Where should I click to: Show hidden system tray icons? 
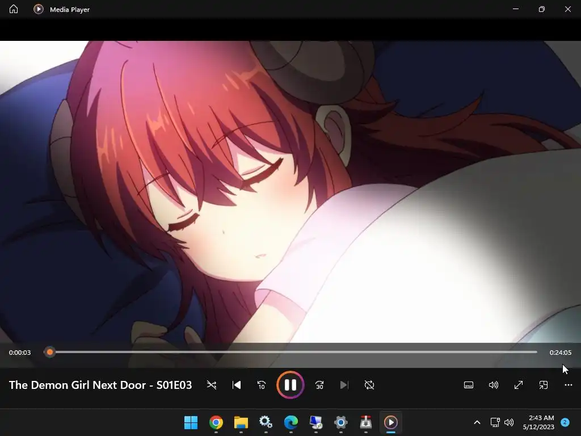pos(477,422)
